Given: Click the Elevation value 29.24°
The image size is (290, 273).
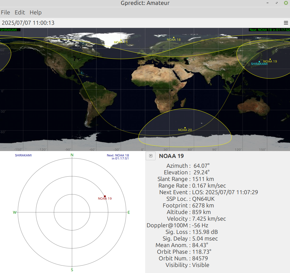Looking at the screenshot, I should point(201,172).
